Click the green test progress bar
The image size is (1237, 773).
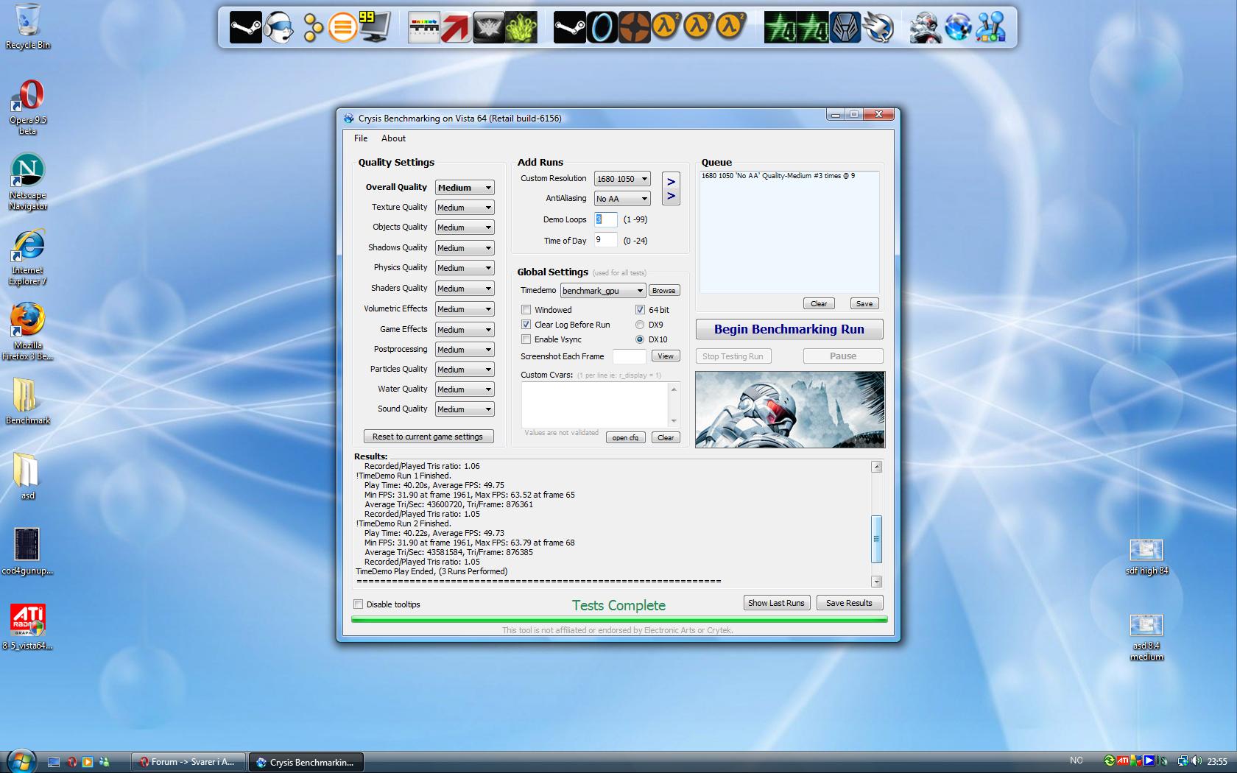[619, 620]
